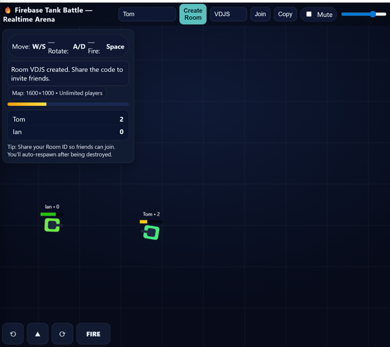Click the yellow health bar in the panel

(x=27, y=104)
